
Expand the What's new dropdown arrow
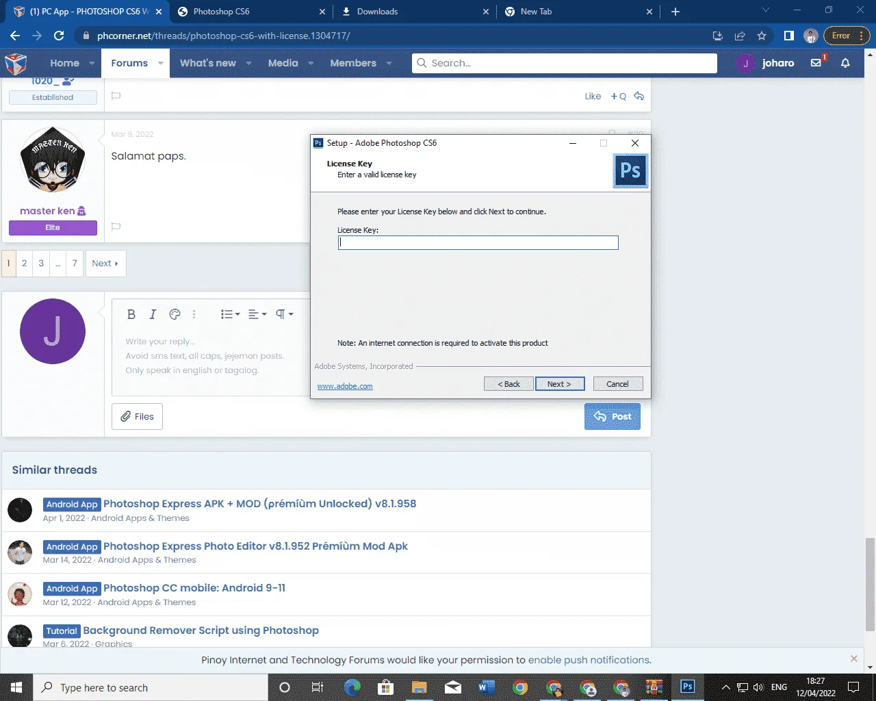pyautogui.click(x=249, y=63)
